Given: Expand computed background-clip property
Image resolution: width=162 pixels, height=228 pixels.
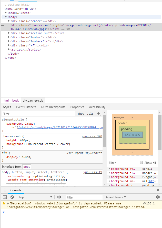Looking at the screenshot, I should (x=109, y=173).
